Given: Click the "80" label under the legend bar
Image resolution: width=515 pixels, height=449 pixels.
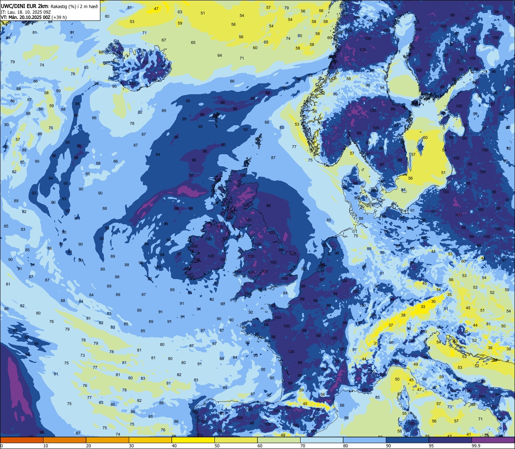Looking at the screenshot, I should click(x=346, y=446).
